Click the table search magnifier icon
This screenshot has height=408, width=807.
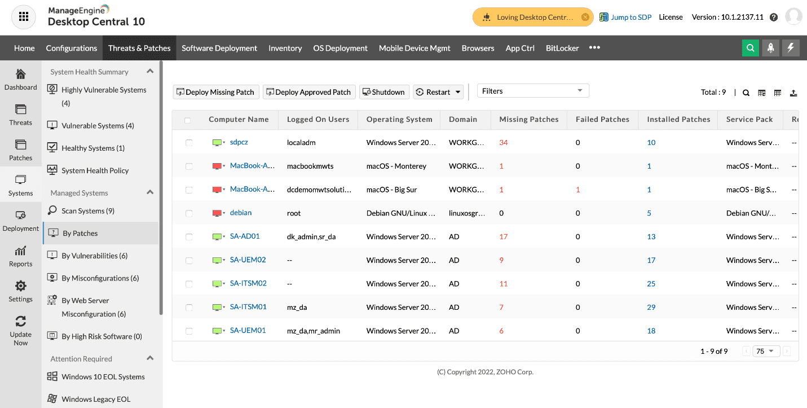pyautogui.click(x=746, y=93)
